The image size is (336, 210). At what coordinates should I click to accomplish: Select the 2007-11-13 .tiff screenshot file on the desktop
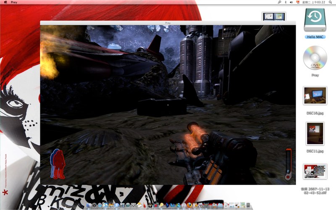[315, 171]
